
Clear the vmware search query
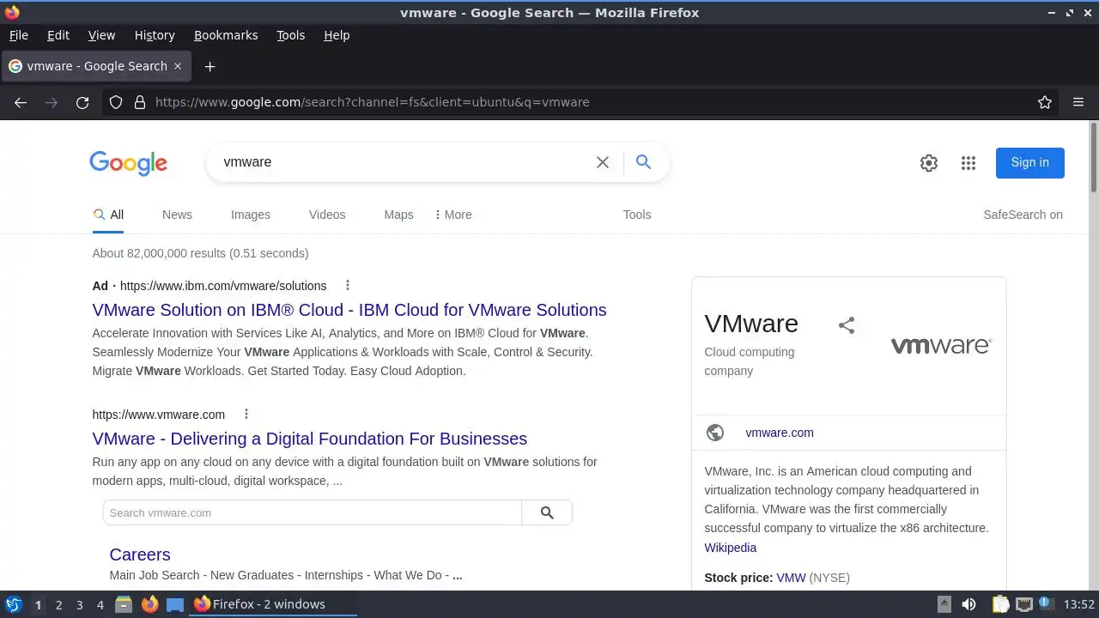[603, 162]
